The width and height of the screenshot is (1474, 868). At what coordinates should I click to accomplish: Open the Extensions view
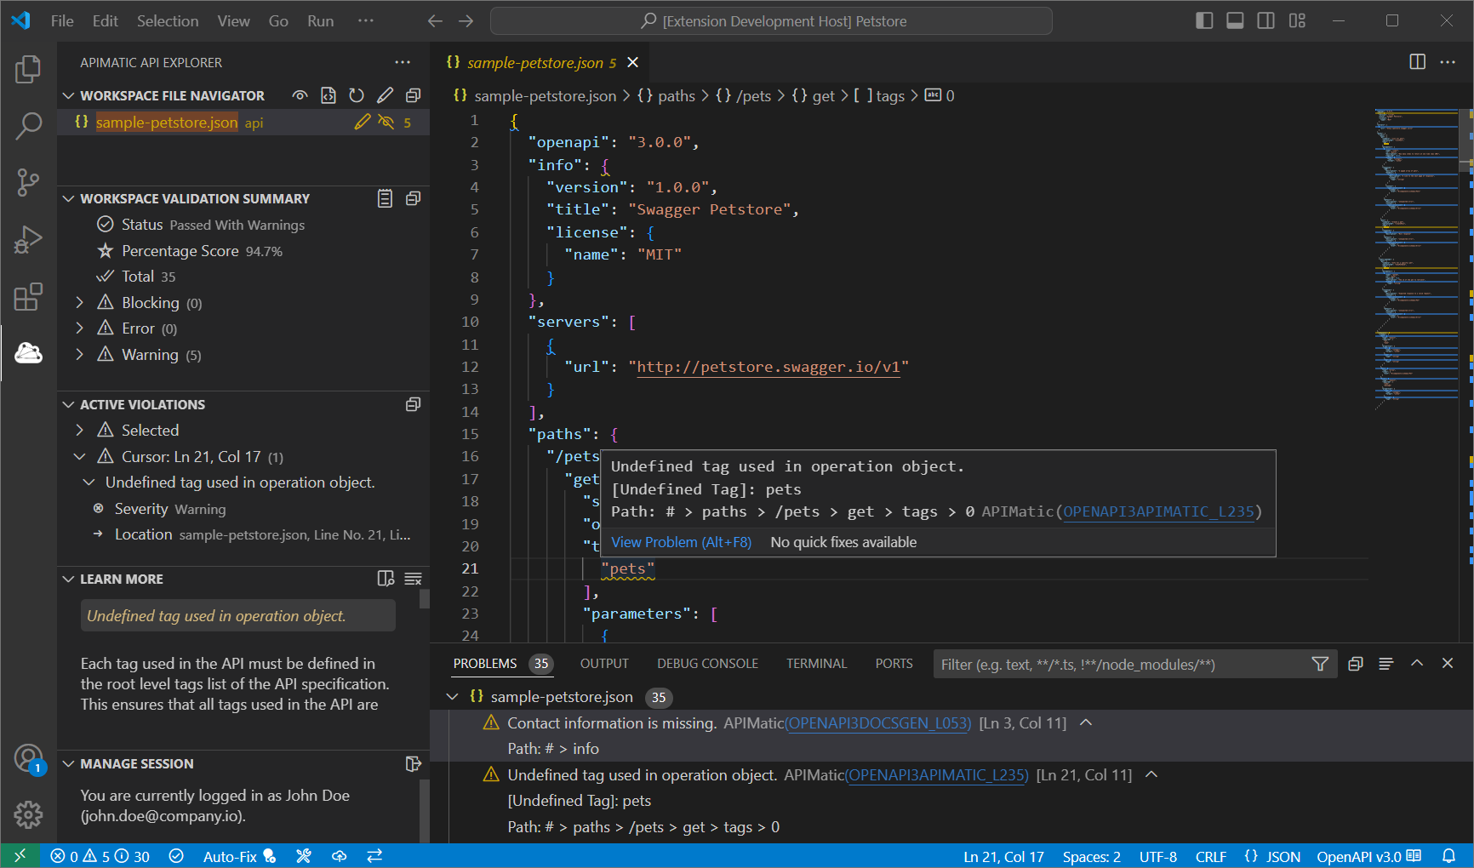(28, 296)
